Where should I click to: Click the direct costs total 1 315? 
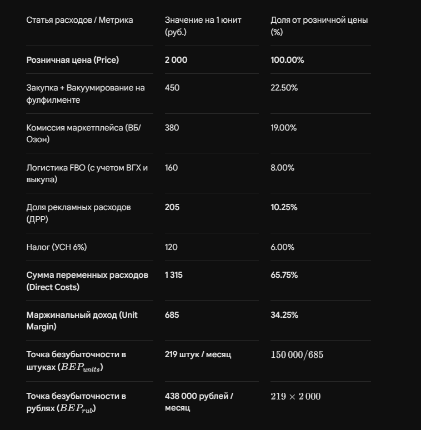pyautogui.click(x=173, y=275)
